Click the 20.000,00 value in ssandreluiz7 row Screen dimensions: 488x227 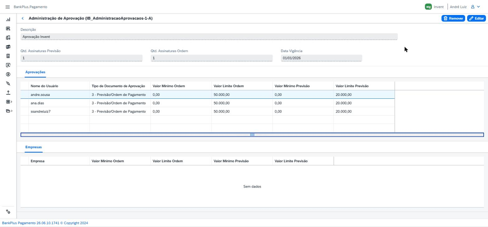344,111
